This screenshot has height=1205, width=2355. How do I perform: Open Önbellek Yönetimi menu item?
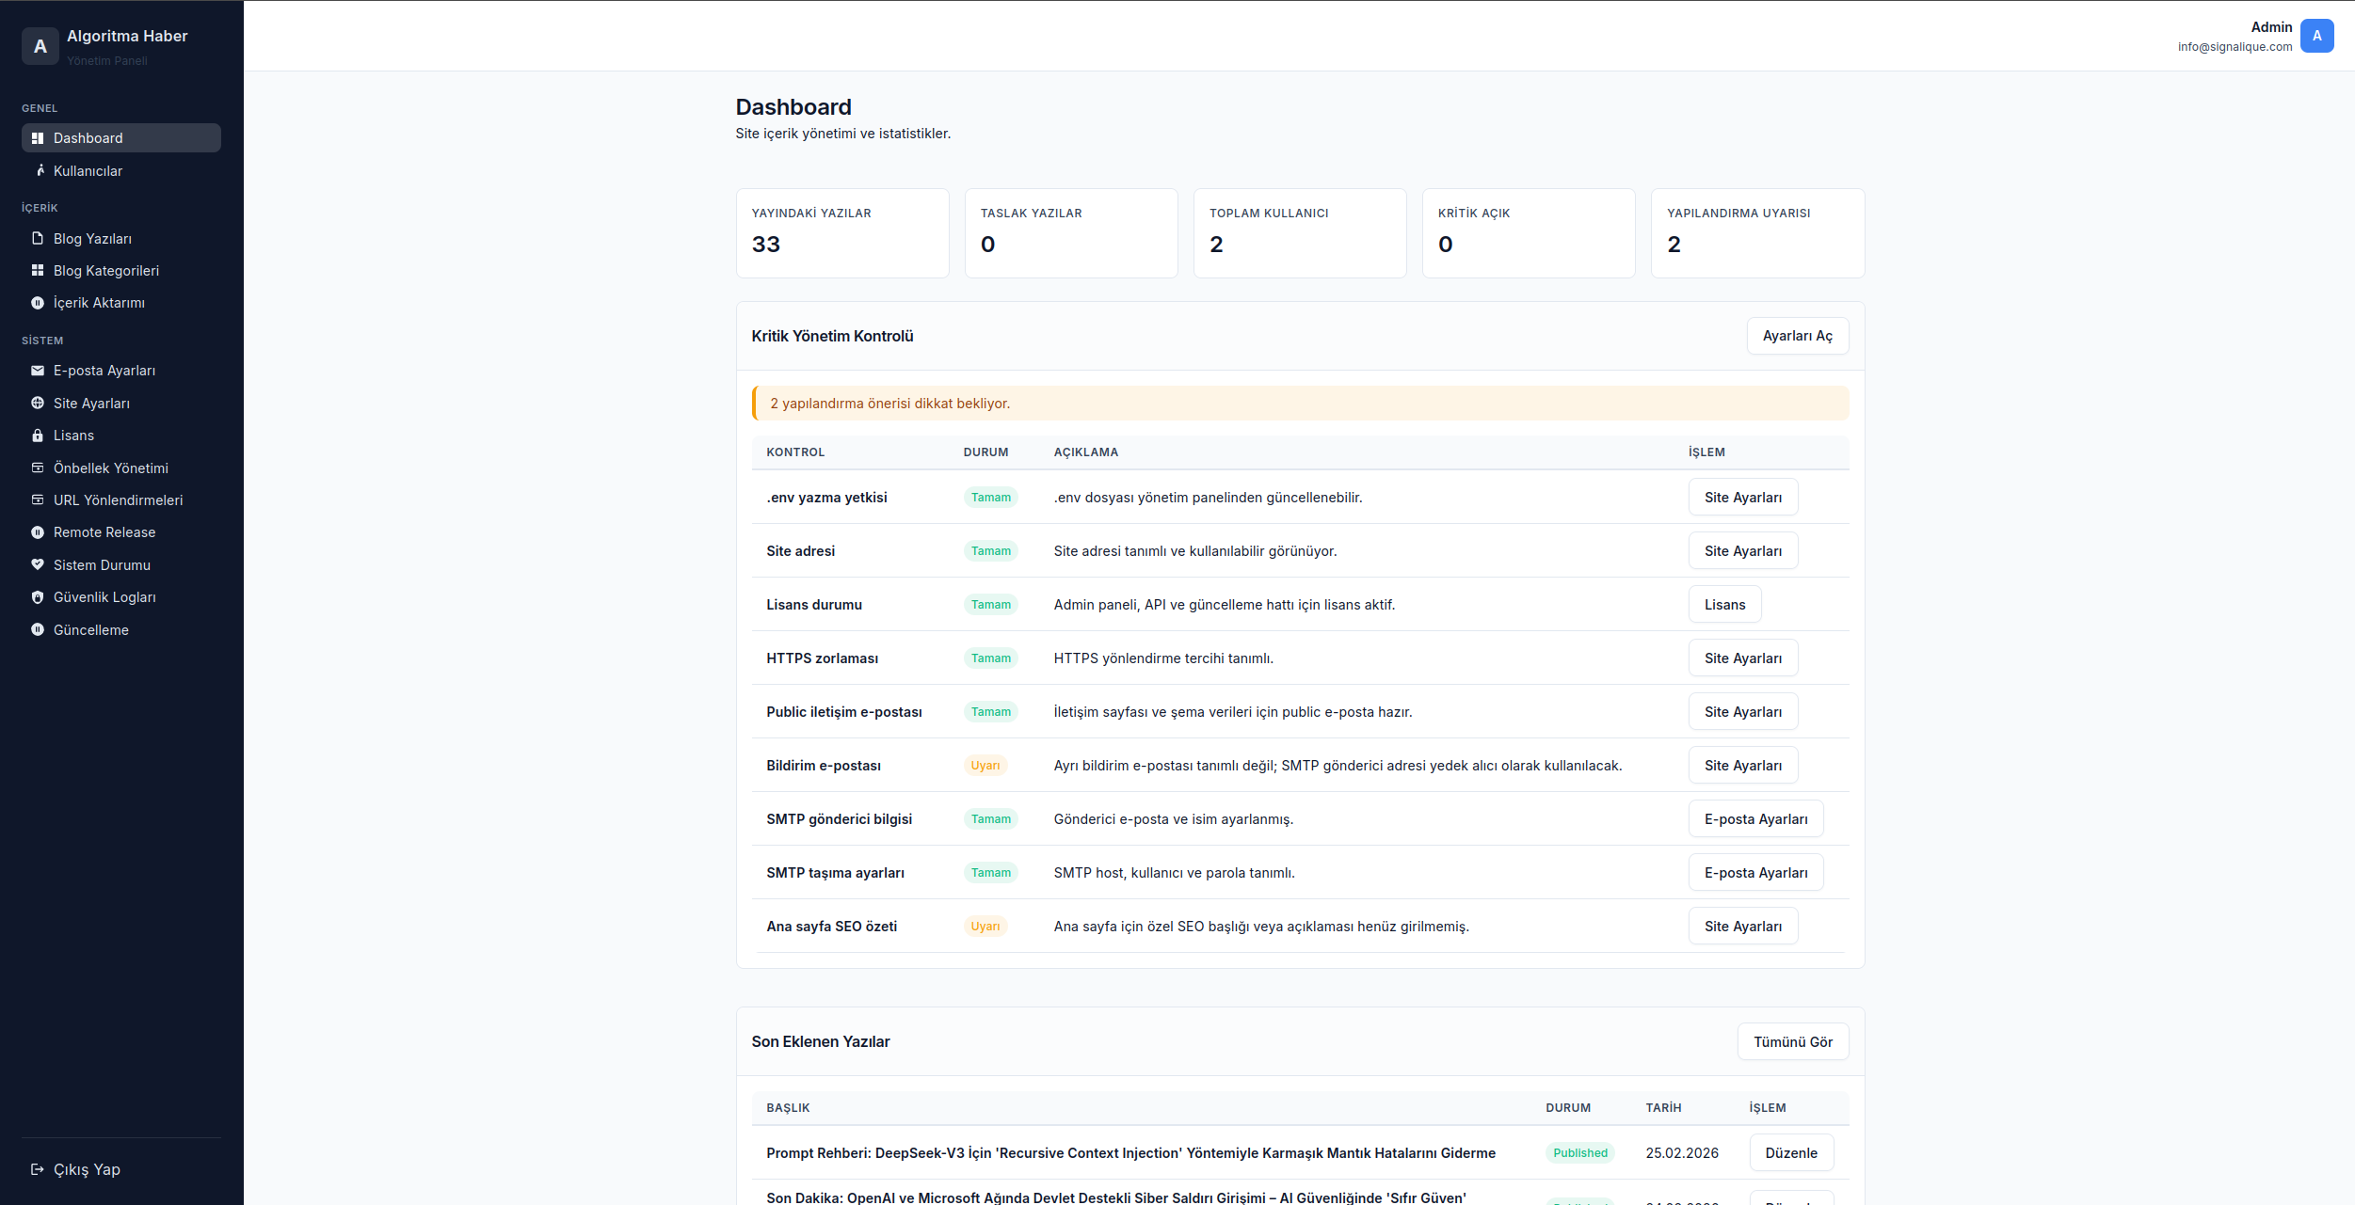click(110, 468)
